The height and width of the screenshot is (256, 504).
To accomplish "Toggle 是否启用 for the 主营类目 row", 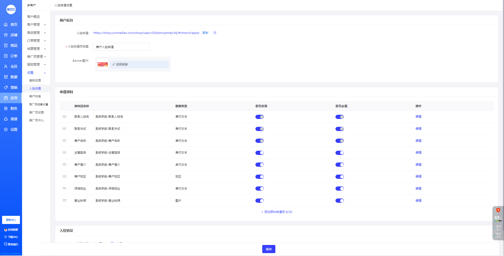I will coord(259,153).
